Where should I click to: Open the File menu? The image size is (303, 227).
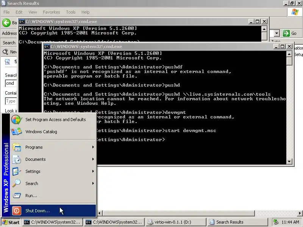(x=6, y=12)
